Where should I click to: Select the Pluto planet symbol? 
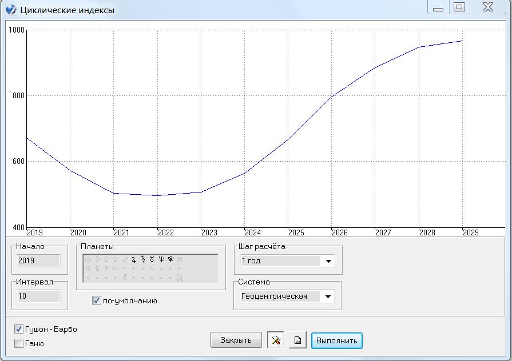(170, 259)
